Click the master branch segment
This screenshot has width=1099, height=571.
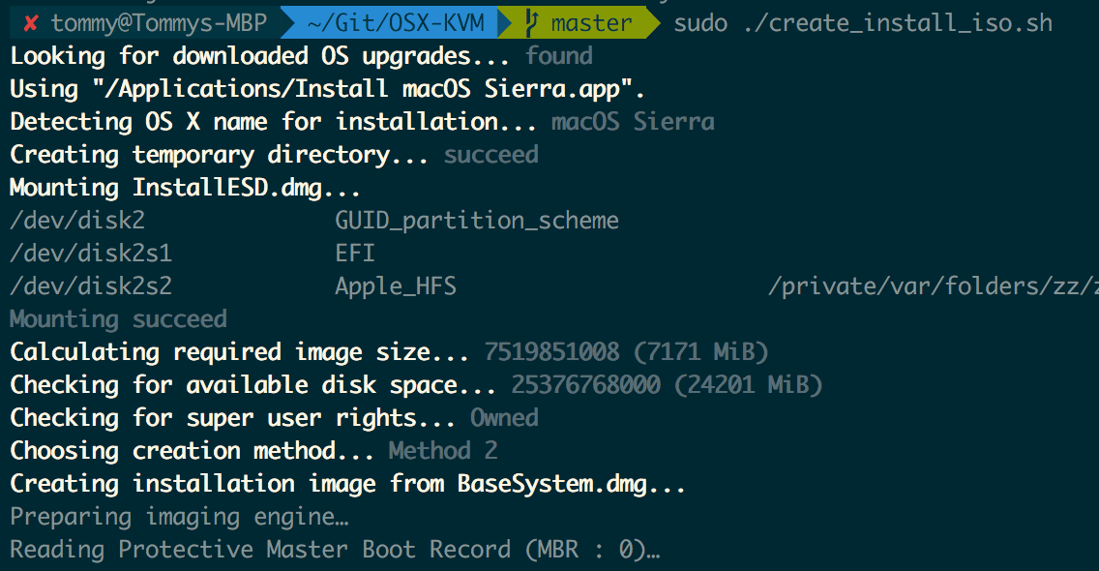point(591,23)
